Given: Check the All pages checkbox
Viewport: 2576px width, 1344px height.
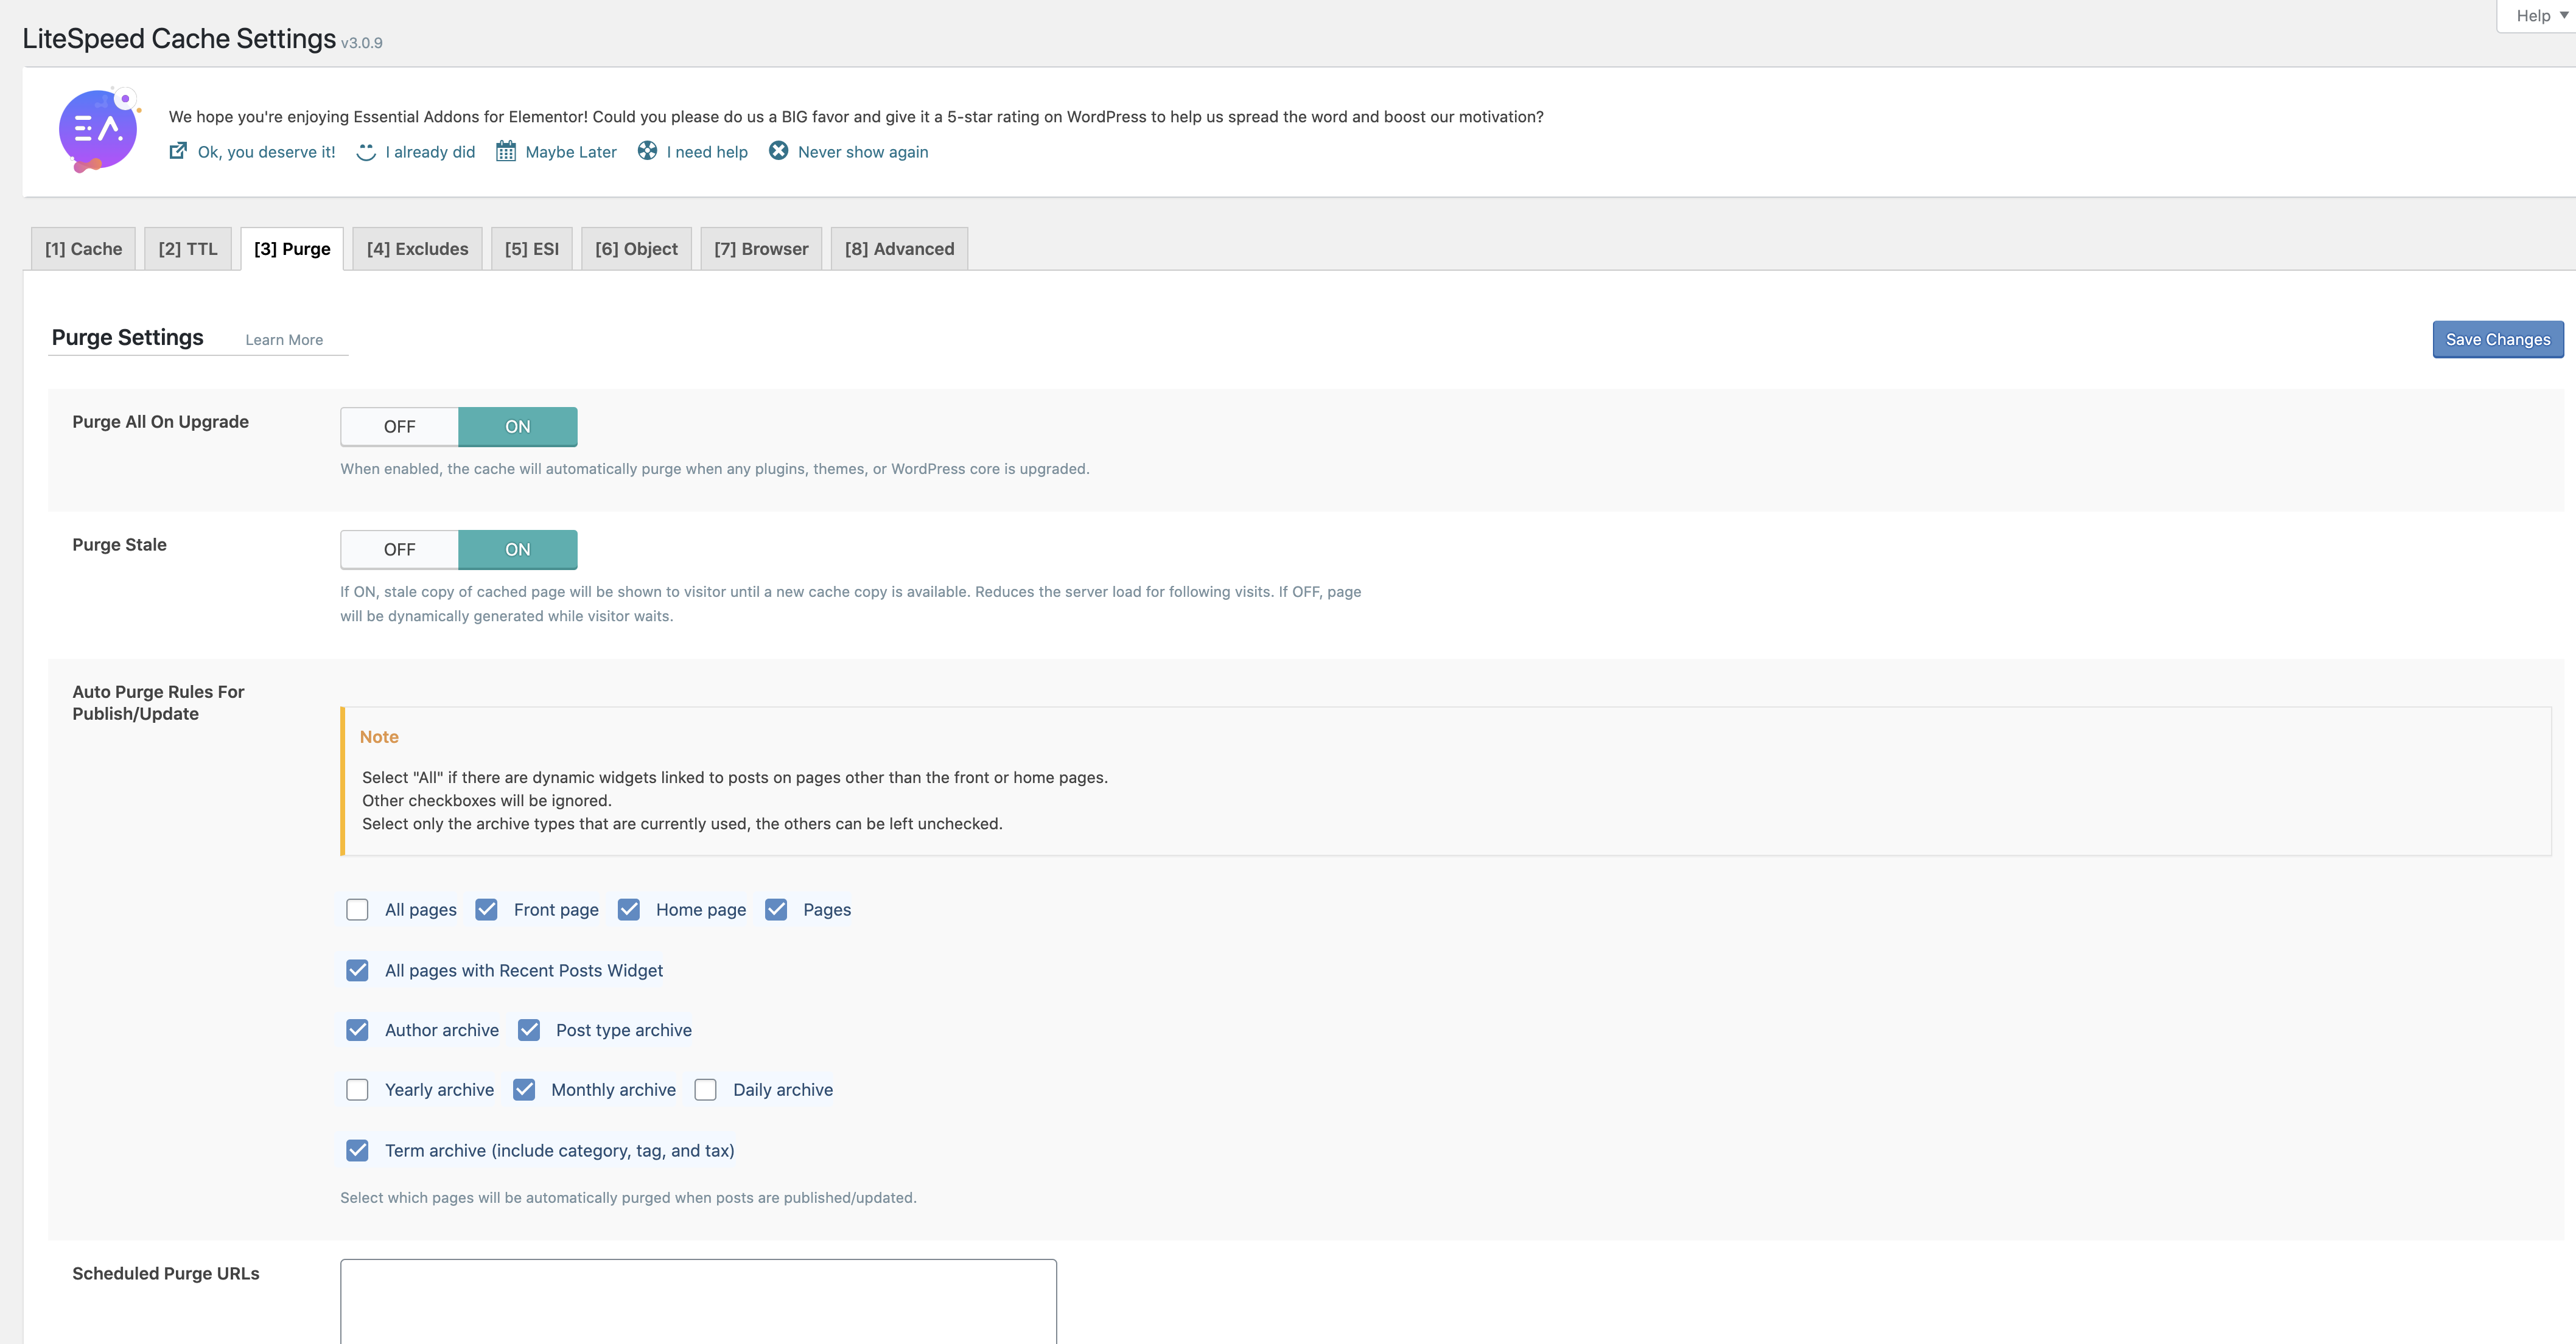Looking at the screenshot, I should pos(357,910).
